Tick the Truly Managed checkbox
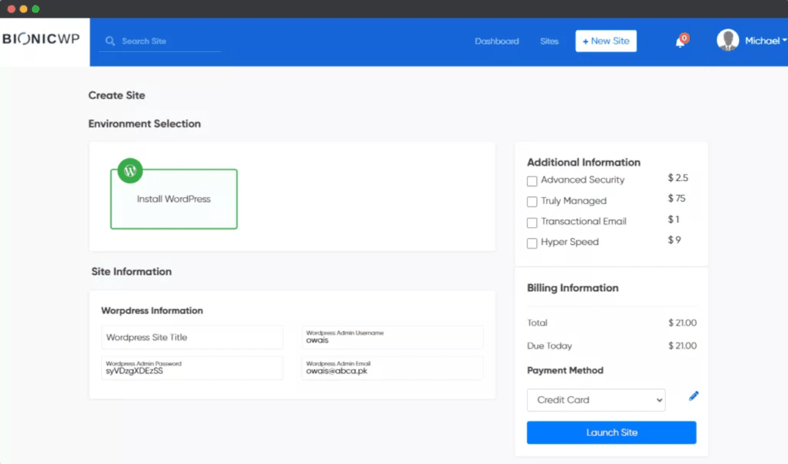This screenshot has width=788, height=464. (532, 202)
